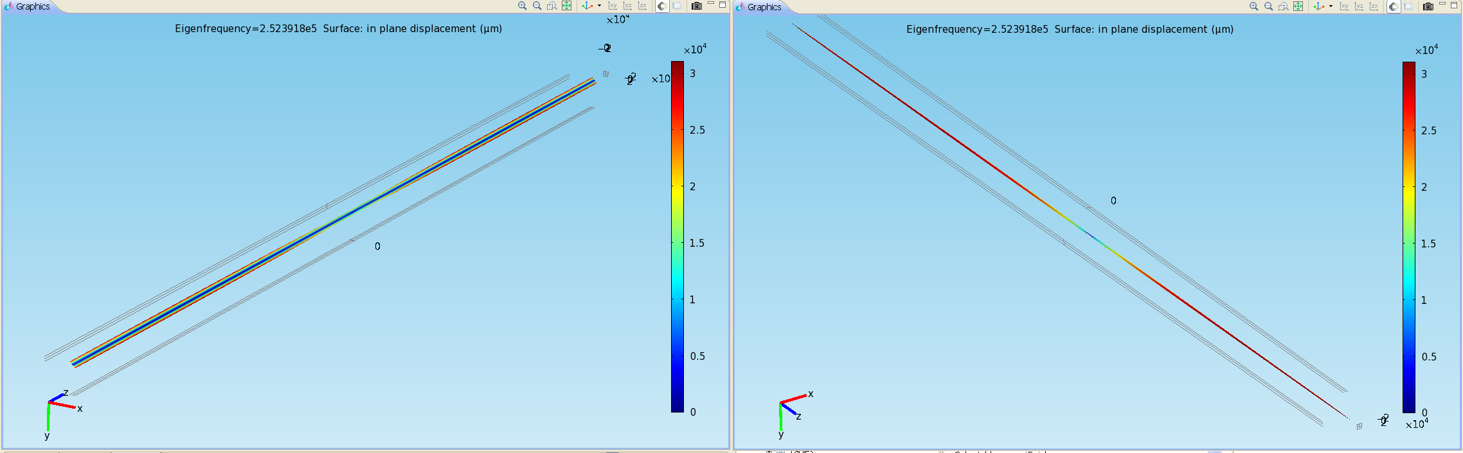Zoom out in the left Graphics panel
Screen dimensions: 1463x453
537,6
